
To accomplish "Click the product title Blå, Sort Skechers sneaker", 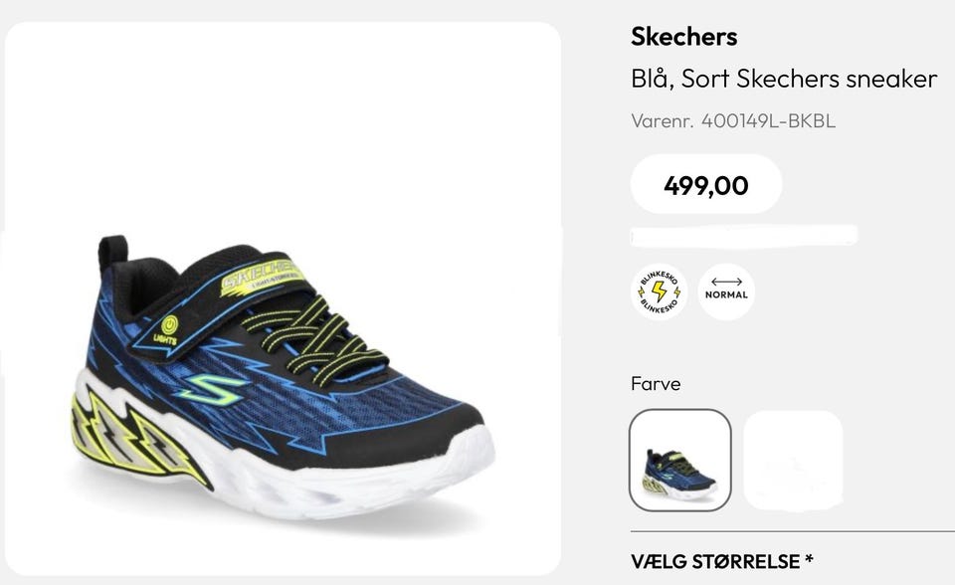I will [x=784, y=79].
